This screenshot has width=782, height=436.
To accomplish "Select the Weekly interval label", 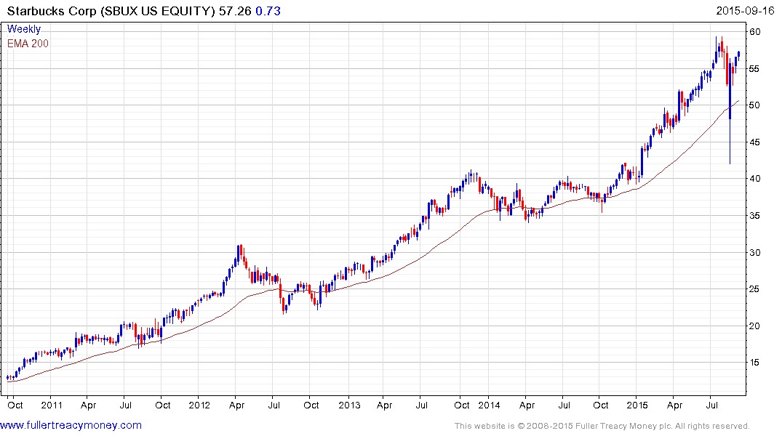I will click(x=24, y=29).
